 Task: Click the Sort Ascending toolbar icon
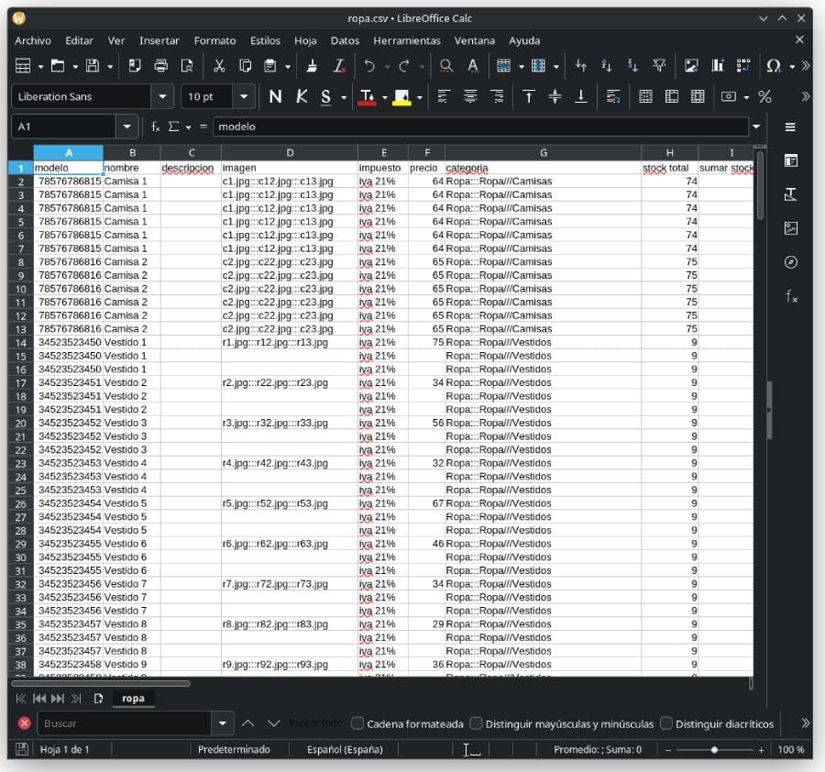point(606,64)
